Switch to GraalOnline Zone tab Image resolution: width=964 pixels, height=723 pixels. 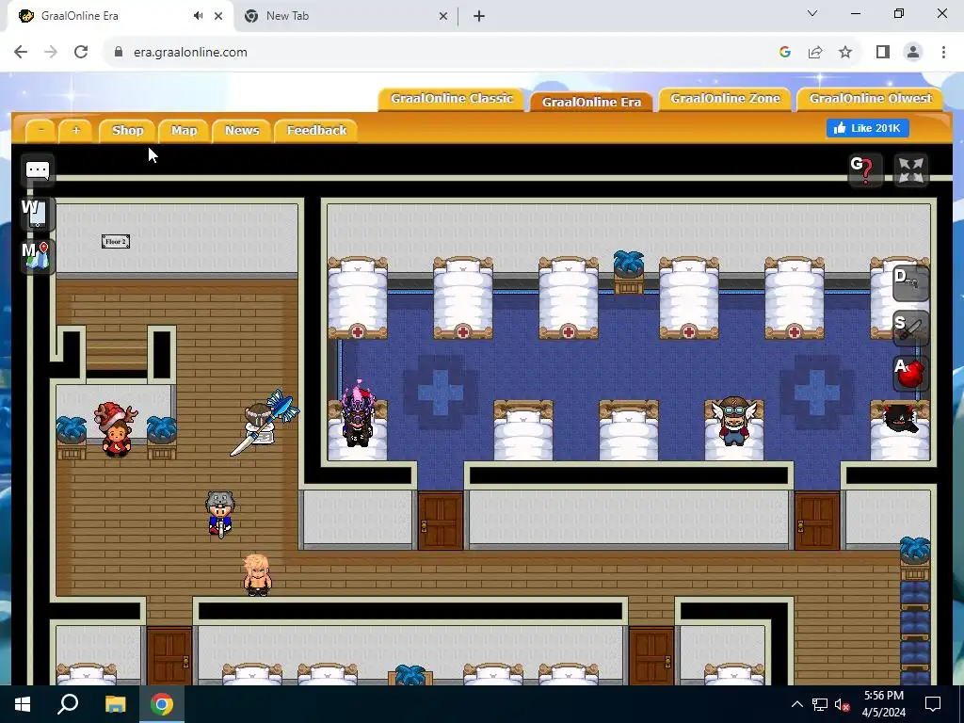point(725,99)
